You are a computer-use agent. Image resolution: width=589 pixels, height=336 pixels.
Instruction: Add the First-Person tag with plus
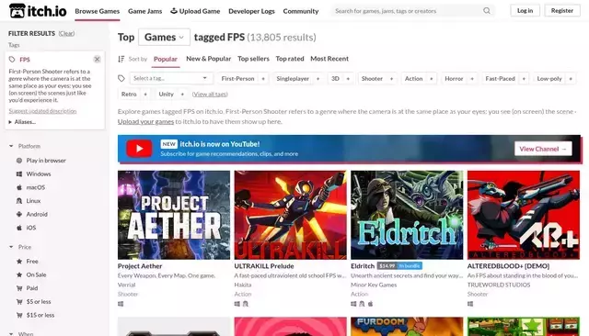pyautogui.click(x=263, y=79)
